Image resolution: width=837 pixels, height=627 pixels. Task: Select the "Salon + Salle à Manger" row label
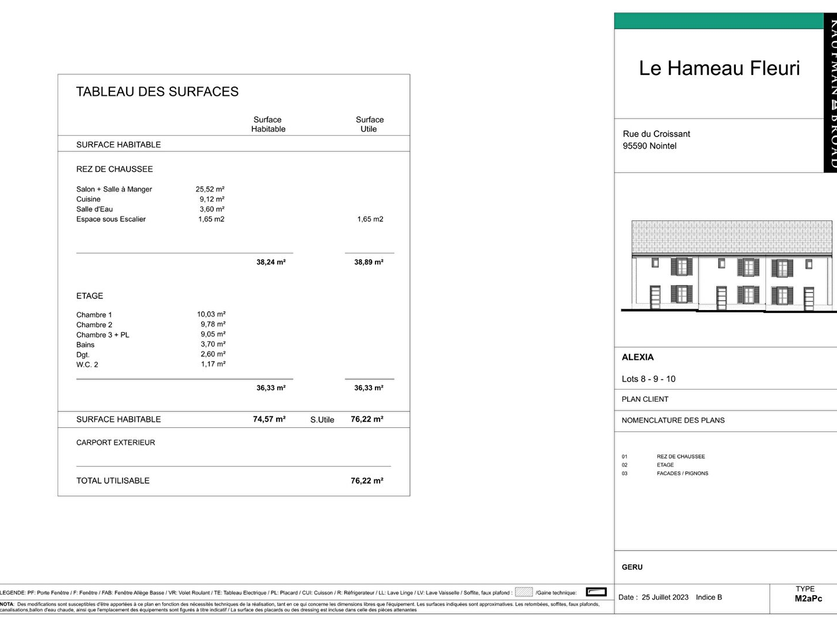(114, 189)
